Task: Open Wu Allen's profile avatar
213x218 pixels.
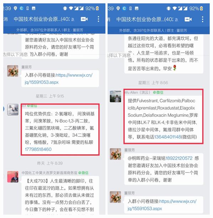Action: [x=115, y=97]
